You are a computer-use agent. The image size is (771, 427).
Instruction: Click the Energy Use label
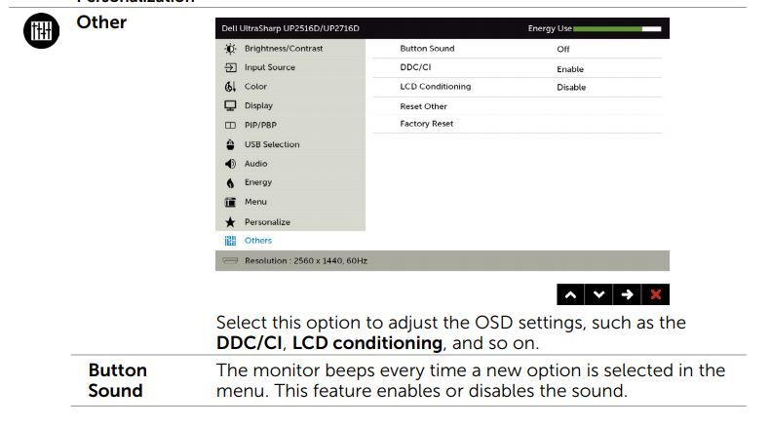(549, 28)
